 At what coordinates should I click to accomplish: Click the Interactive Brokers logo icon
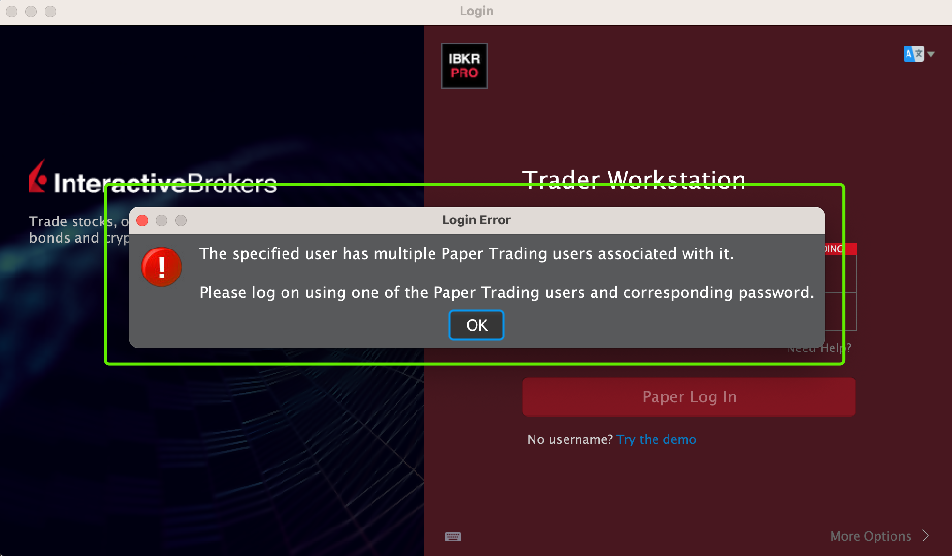point(38,176)
